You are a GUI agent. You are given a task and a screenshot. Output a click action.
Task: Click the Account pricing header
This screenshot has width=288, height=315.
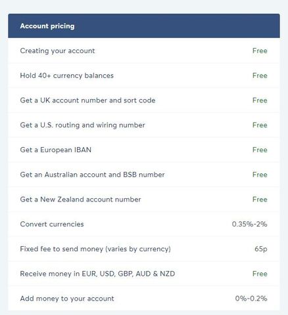point(144,26)
